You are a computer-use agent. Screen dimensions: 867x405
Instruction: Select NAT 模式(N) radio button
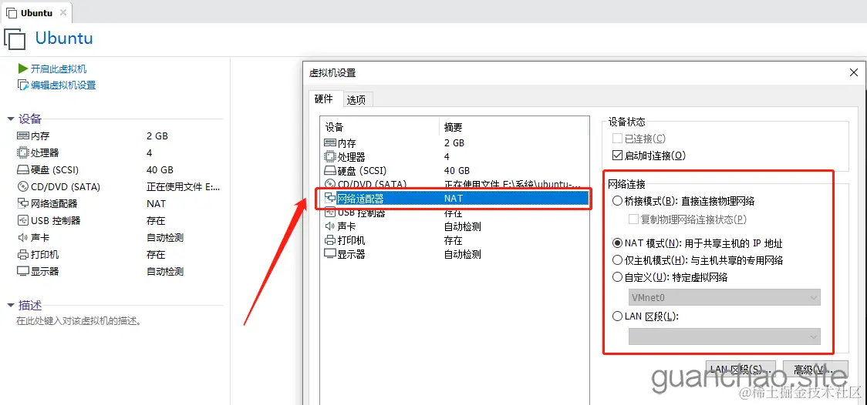[617, 243]
